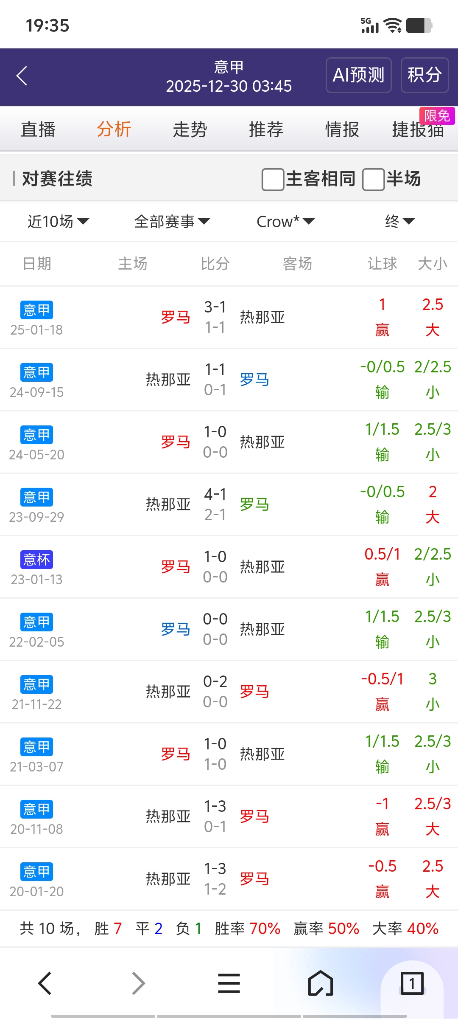
Task: Tap the AI预测 button
Action: pos(358,75)
